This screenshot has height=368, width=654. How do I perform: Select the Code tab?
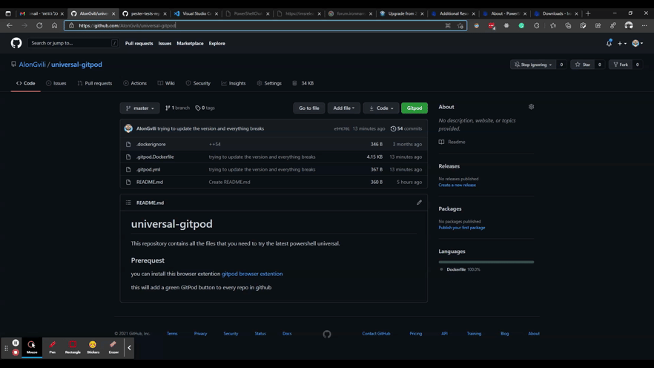(25, 83)
